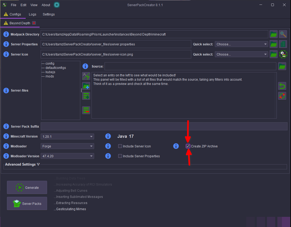Toggle Include Server Icon checkbox
Screen dimensions: 291x227
pos(120,146)
